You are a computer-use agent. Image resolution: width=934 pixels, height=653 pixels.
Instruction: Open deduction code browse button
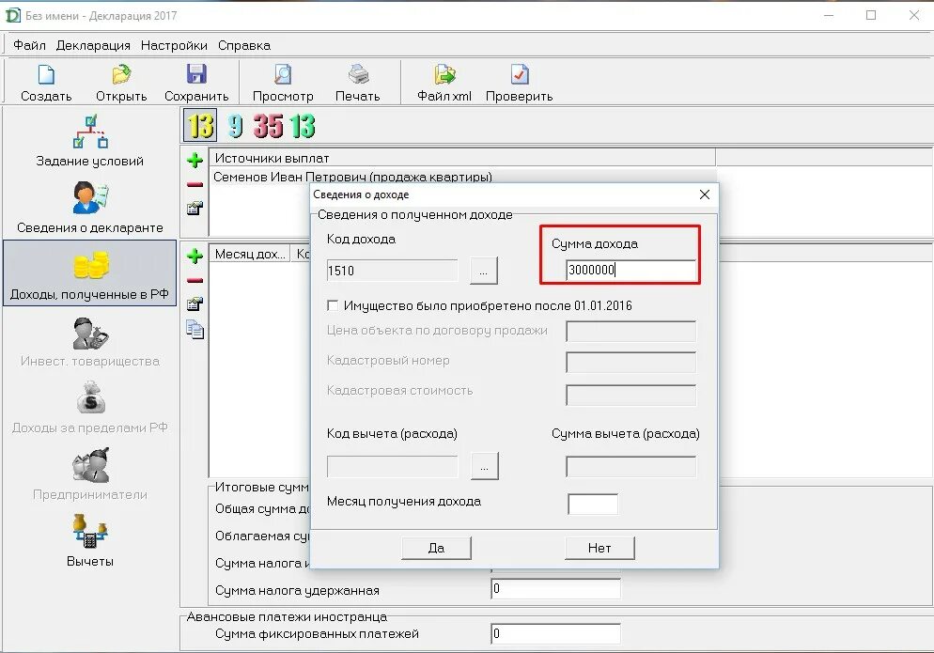[x=484, y=466]
